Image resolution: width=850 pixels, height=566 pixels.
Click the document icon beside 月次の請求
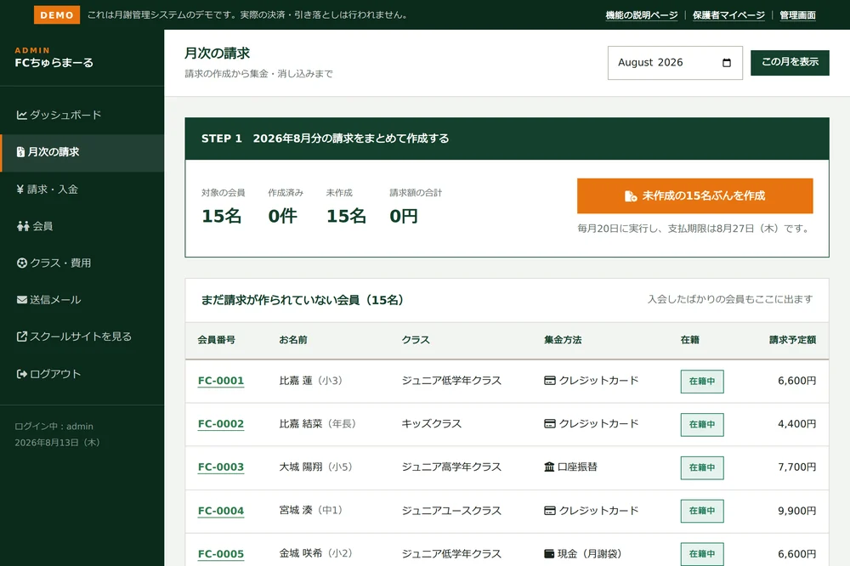(x=20, y=152)
